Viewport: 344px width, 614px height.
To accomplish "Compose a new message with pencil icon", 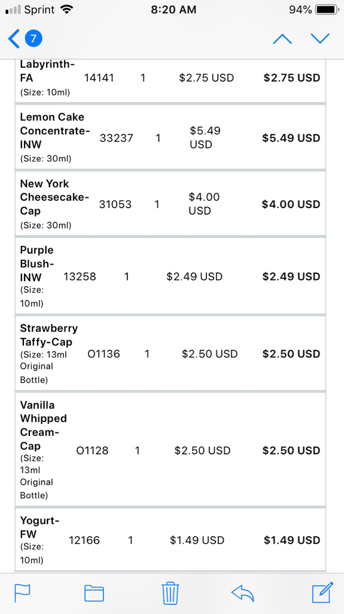I will click(x=323, y=592).
